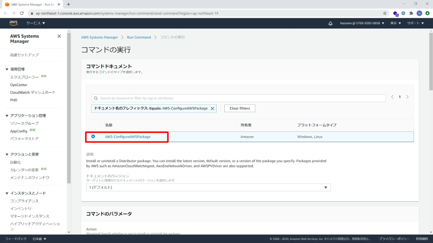Viewport: 433px width, 243px height.
Task: Click the green arrow extension icon
Action: 428,13
